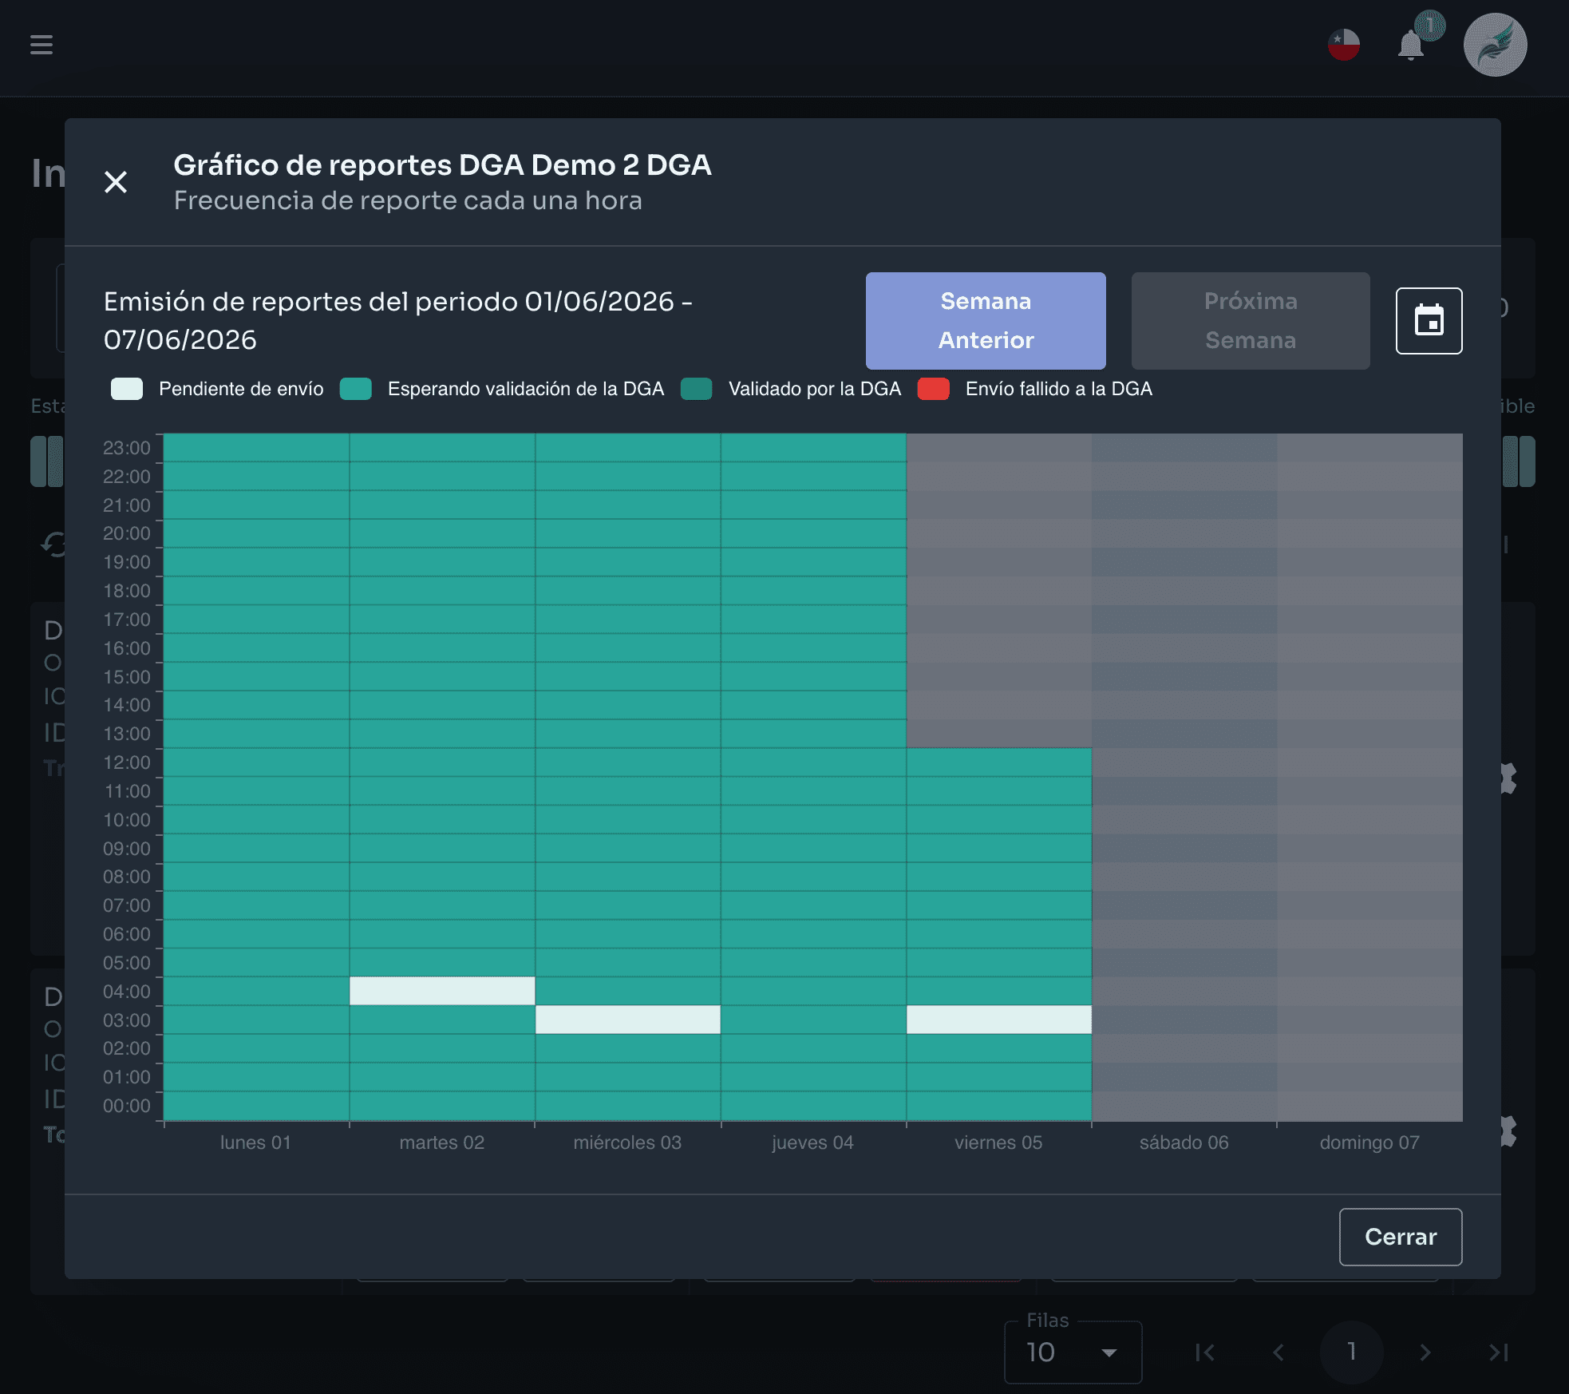Select page 1 in pagination

(1352, 1352)
